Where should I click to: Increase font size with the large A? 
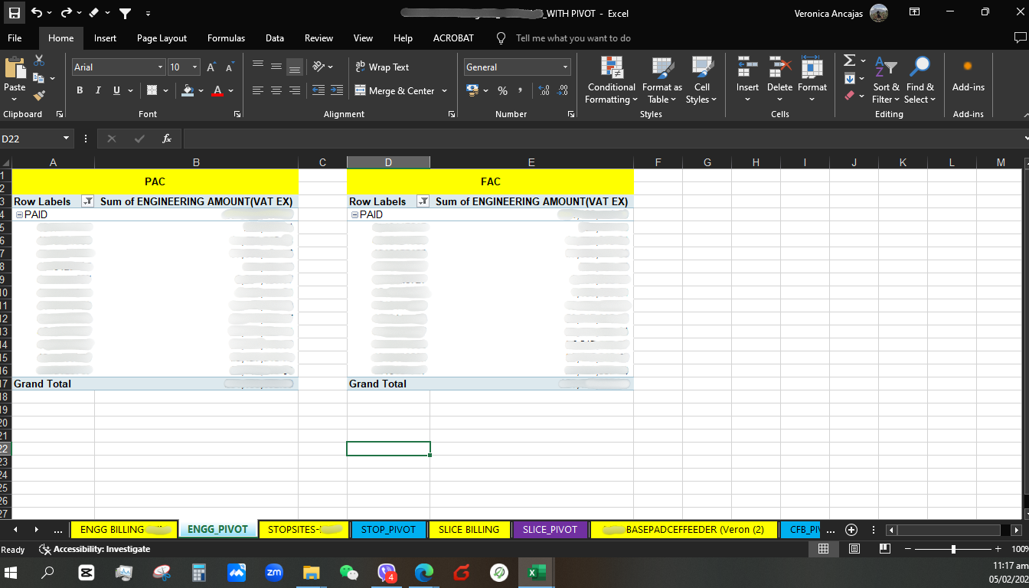211,67
